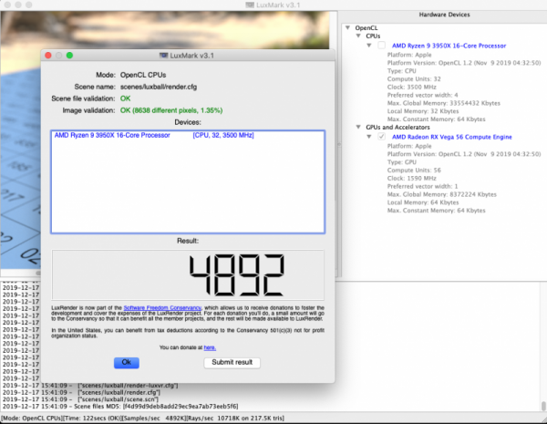Click the scenes/luxball/render-luxvr.cfg log line

point(90,386)
